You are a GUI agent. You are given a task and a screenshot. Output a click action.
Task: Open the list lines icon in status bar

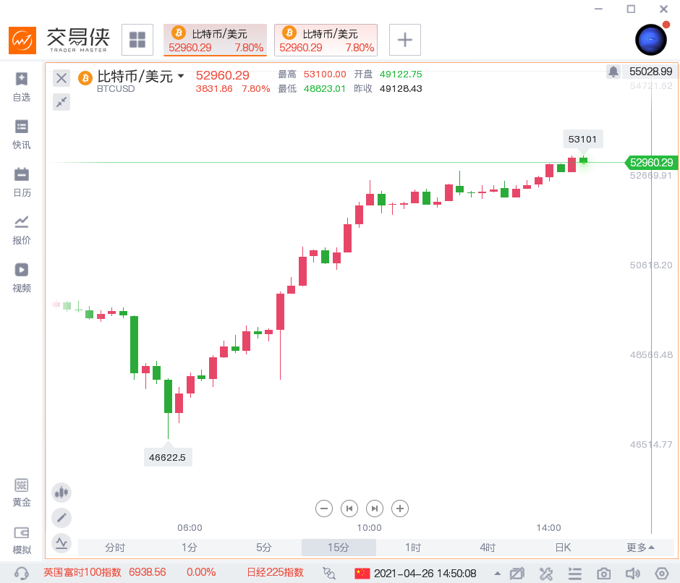tap(575, 574)
